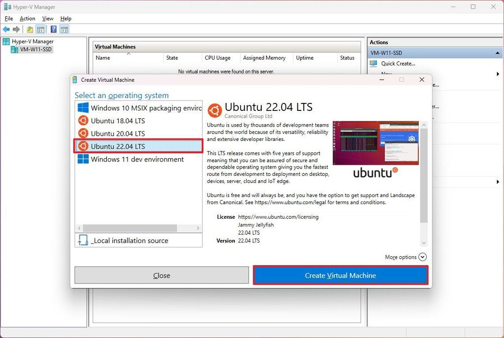
Task: Click Create Virtual Machine button
Action: coord(341,275)
